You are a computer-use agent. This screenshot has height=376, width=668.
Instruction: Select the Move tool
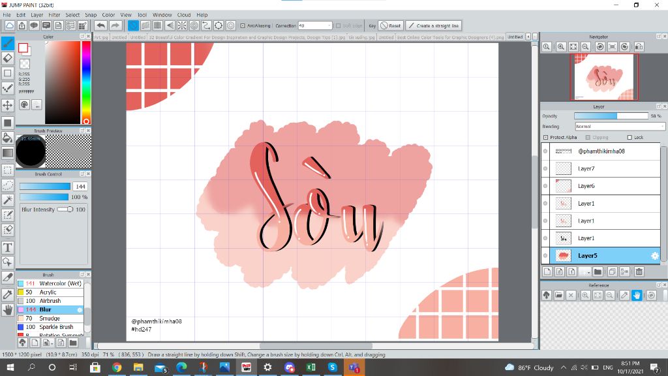point(8,105)
